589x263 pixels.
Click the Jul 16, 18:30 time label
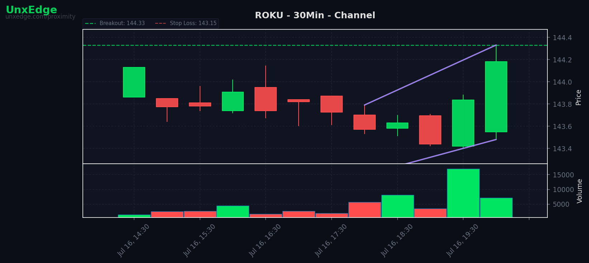397,240
